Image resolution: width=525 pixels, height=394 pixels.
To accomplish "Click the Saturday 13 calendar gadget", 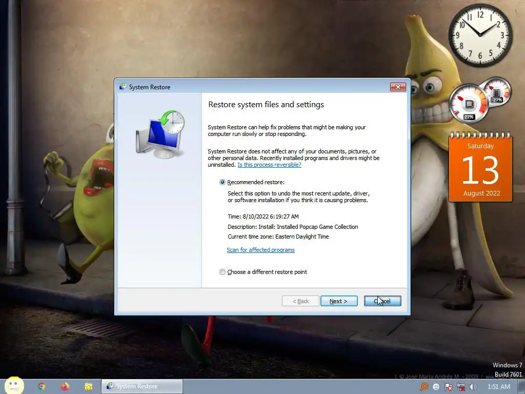I will 480,167.
